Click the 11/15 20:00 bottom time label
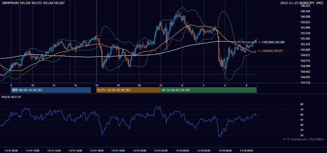327x153 pixels. tap(139, 151)
